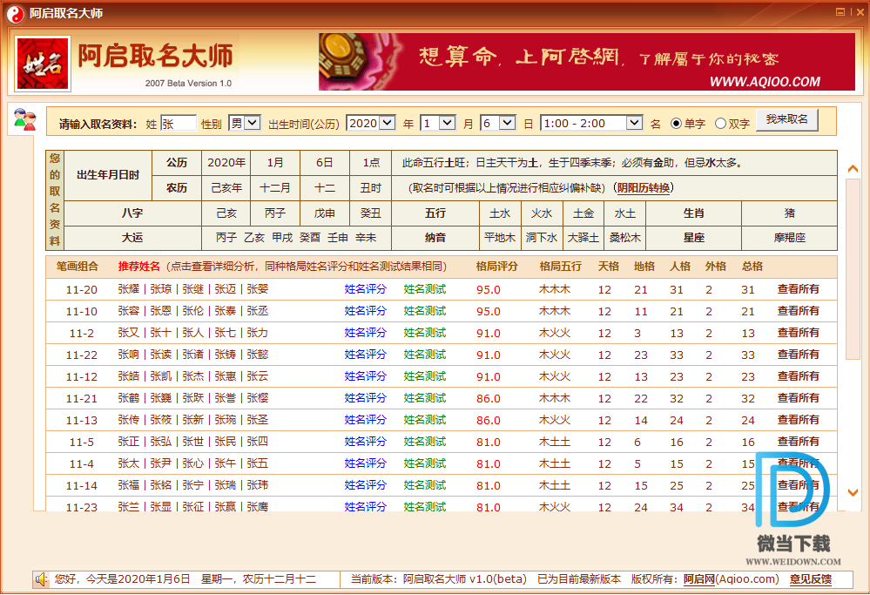870x595 pixels.
Task: Open the birth day dropdown
Action: (x=498, y=123)
